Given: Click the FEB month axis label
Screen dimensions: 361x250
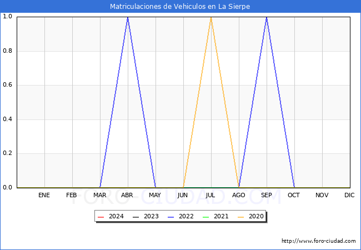Looking at the screenshot, I should (72, 195).
